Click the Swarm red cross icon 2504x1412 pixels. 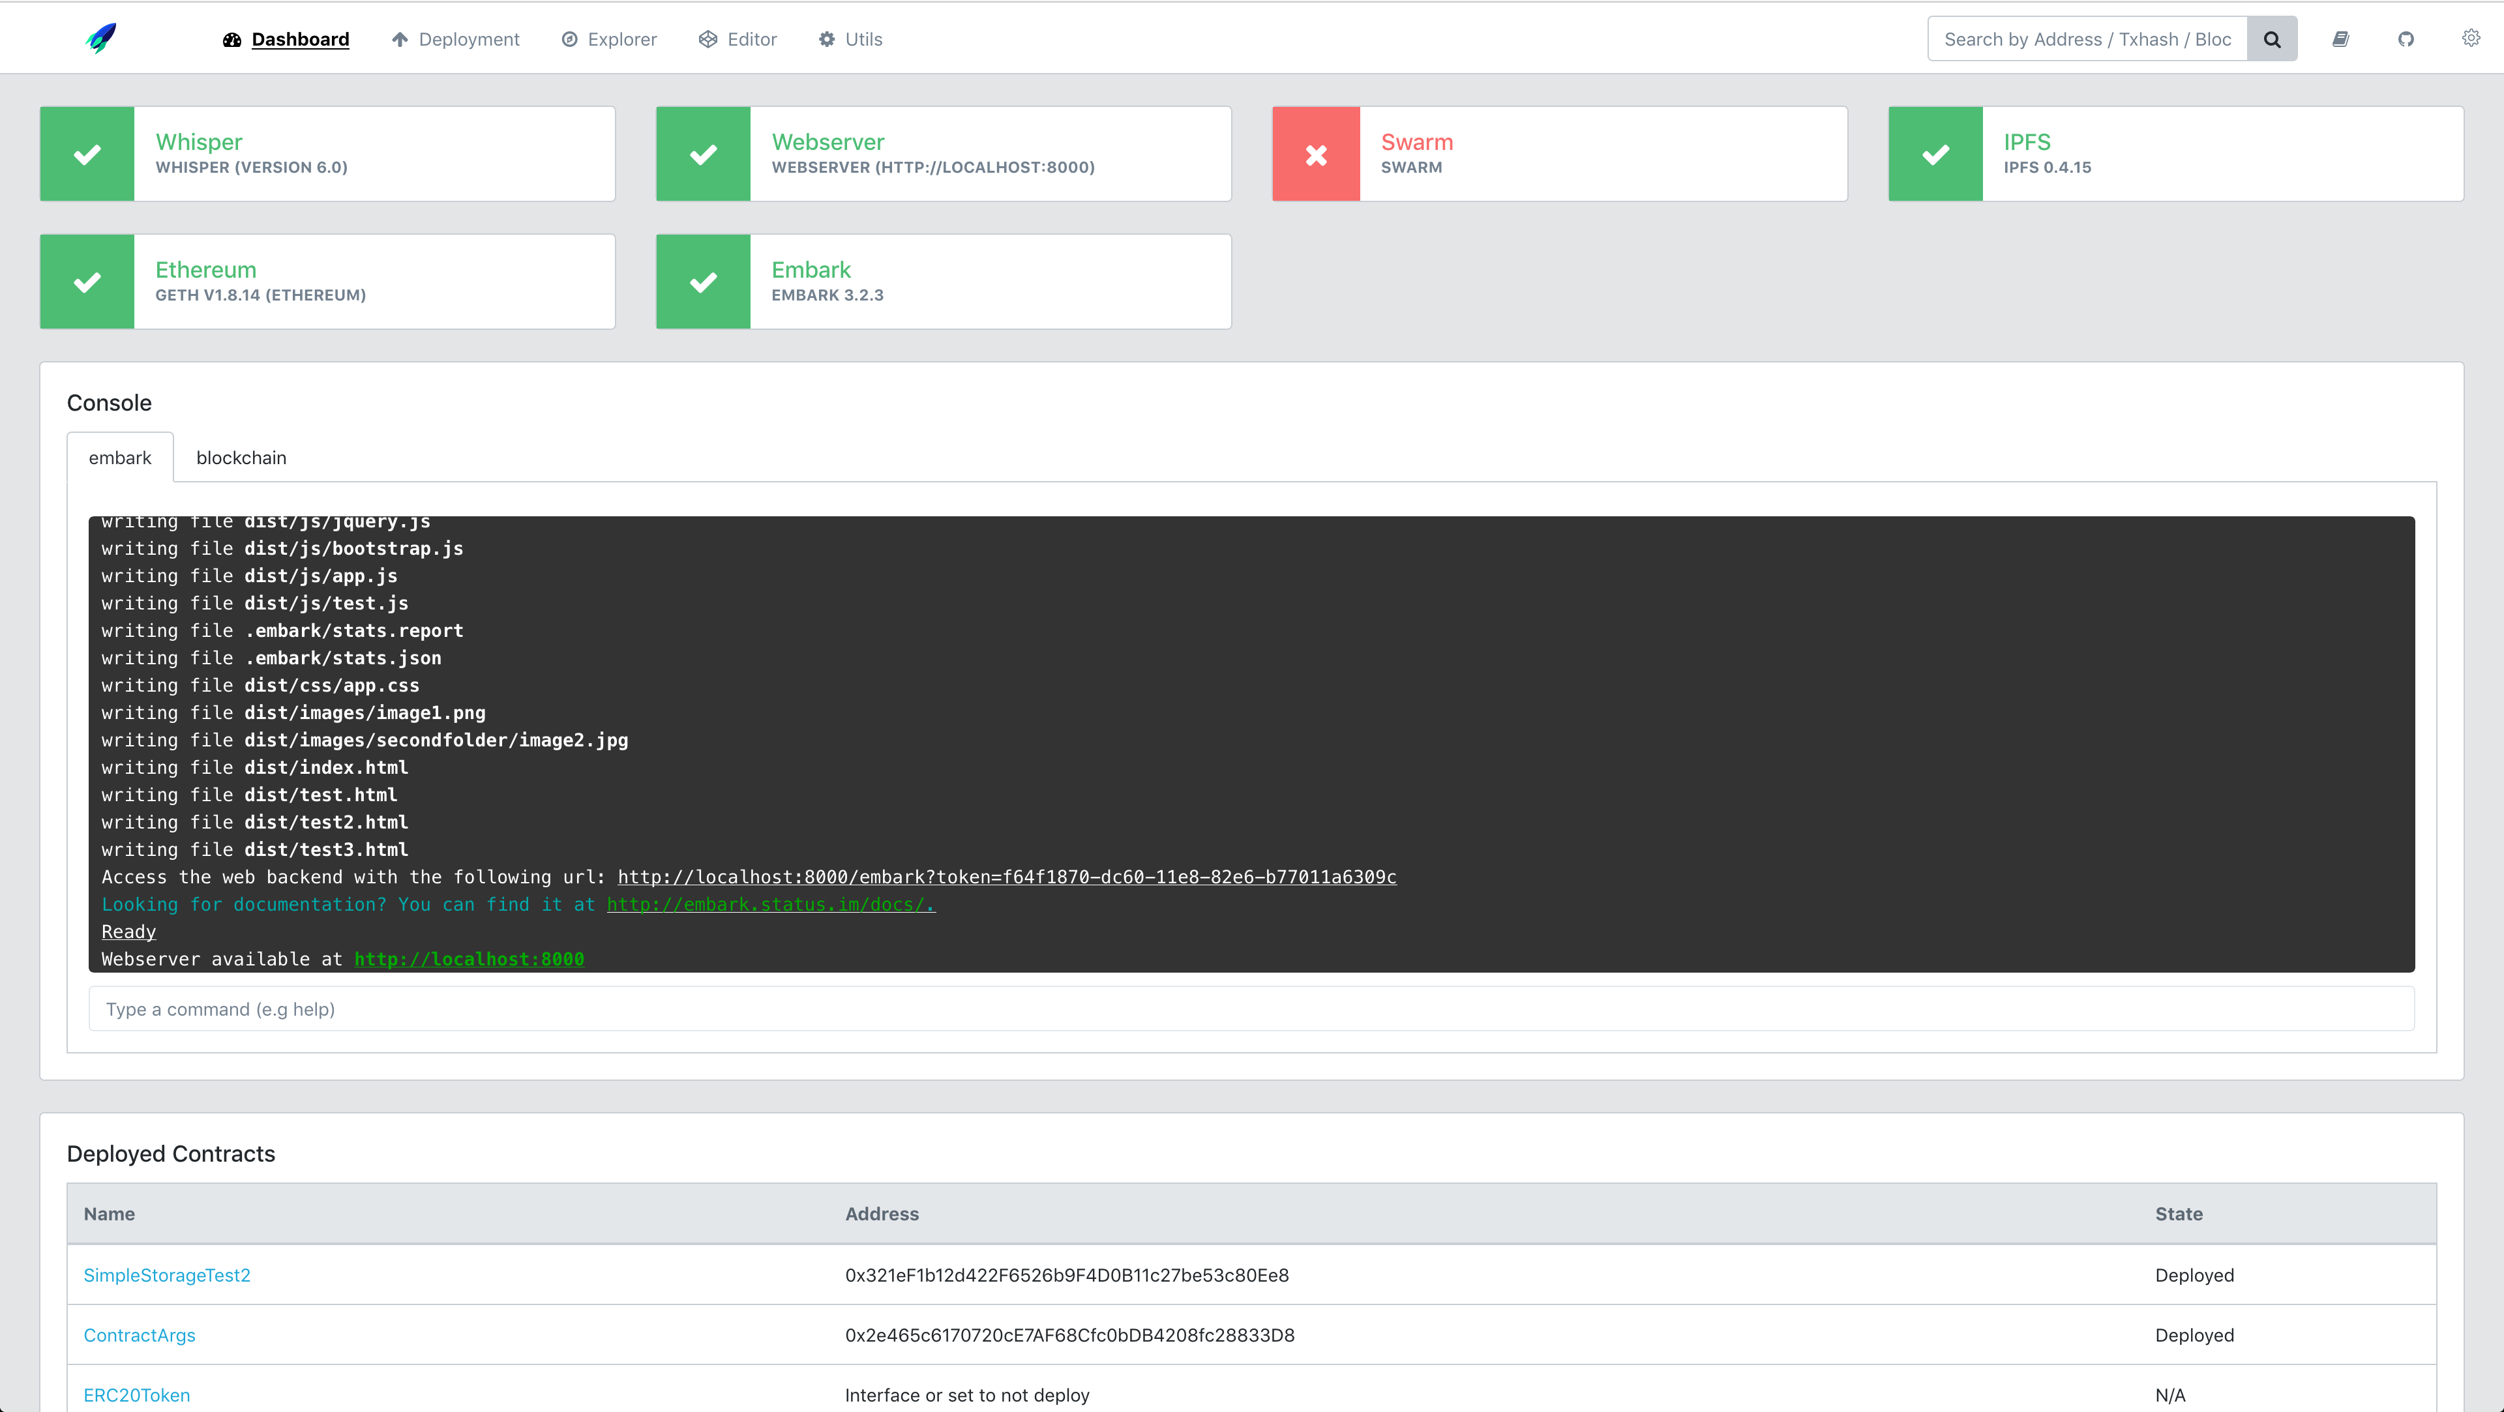pyautogui.click(x=1316, y=154)
